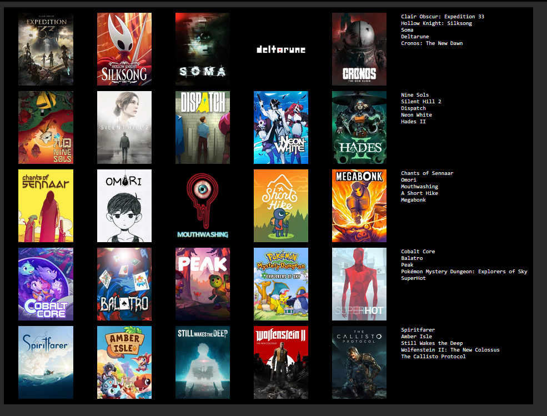Select the Hollow Knight Silksong cover art
The height and width of the screenshot is (416, 547).
pyautogui.click(x=124, y=49)
